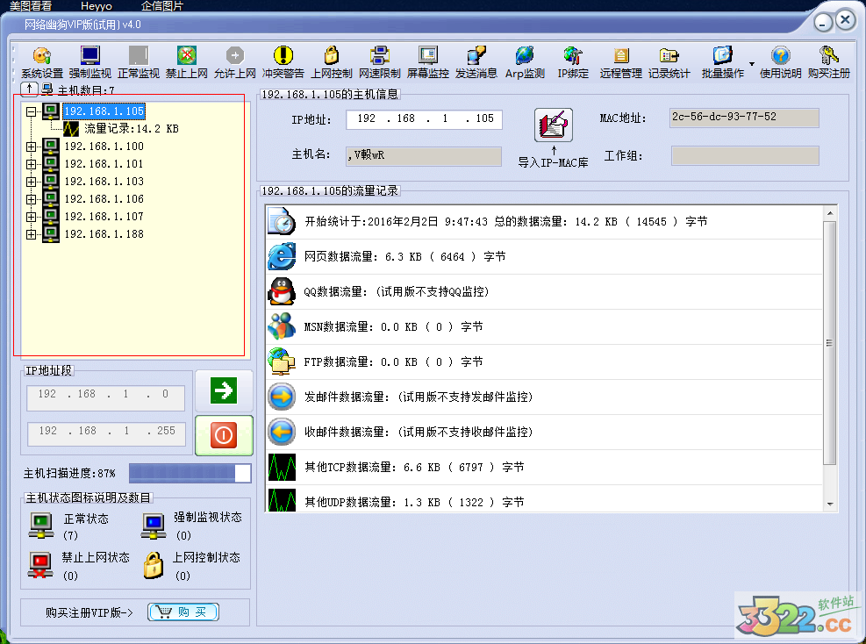Open 购买注册 purchase registration tool
This screenshot has height=644, width=866.
coord(828,62)
